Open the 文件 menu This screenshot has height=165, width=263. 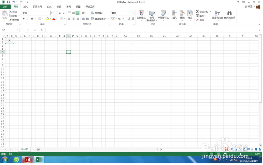click(6, 7)
